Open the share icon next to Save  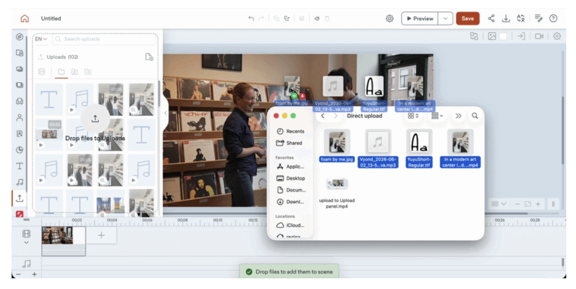click(x=491, y=19)
